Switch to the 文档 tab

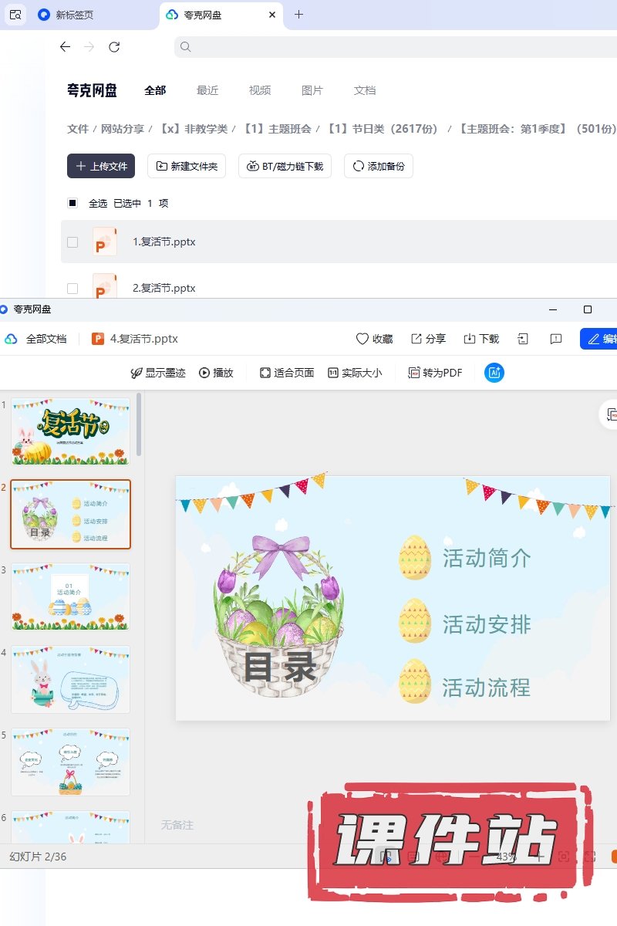pos(365,90)
